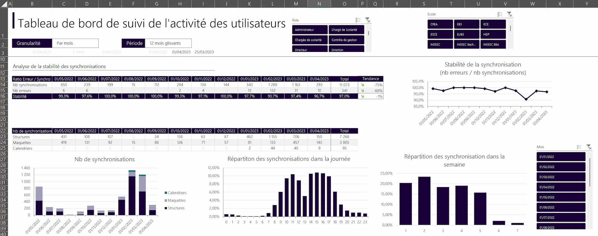Choose 01/07/2022 in the Mois slicer
This screenshot has height=236, width=598.
(x=561, y=218)
